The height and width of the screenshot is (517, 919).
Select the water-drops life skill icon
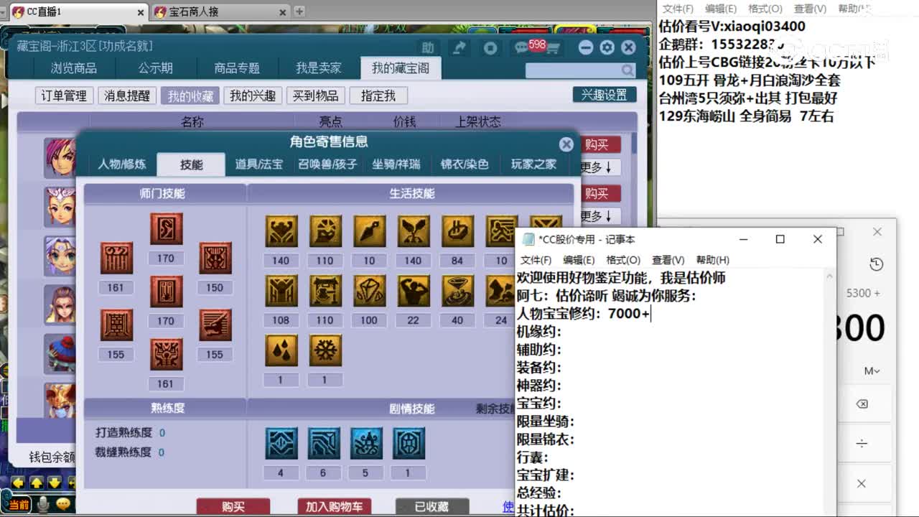point(281,350)
